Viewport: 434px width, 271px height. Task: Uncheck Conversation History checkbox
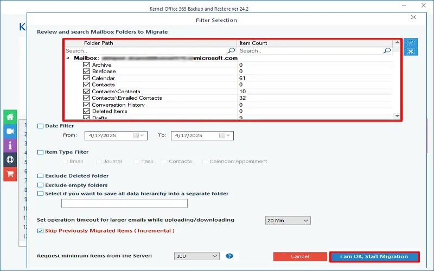[86, 105]
